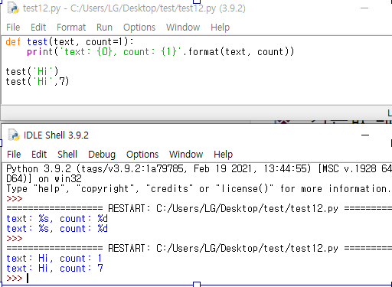
Task: Open Debug menu in IDLE Shell
Action: [x=102, y=155]
